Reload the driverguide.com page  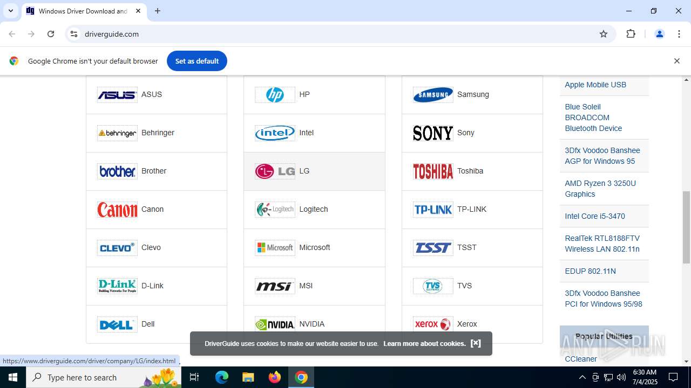[x=51, y=34]
